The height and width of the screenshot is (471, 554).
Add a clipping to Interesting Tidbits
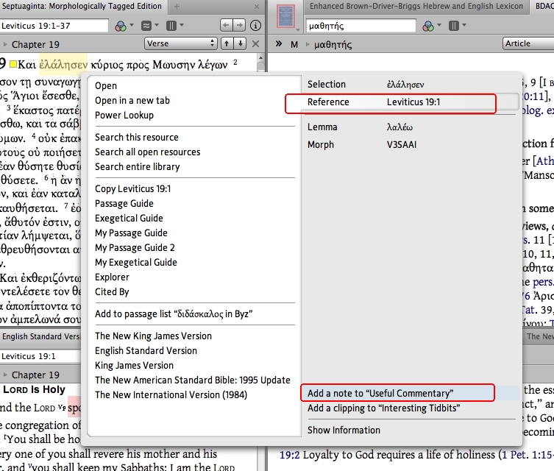point(384,408)
